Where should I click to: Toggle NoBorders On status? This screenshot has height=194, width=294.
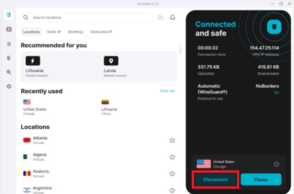[276, 93]
